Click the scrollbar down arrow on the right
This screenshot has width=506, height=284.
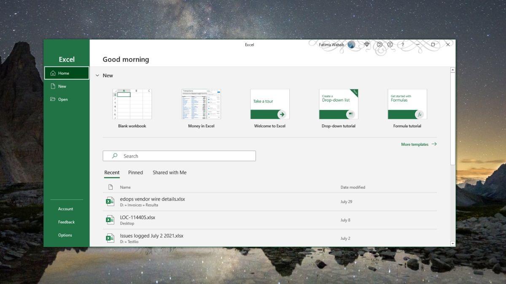click(453, 244)
